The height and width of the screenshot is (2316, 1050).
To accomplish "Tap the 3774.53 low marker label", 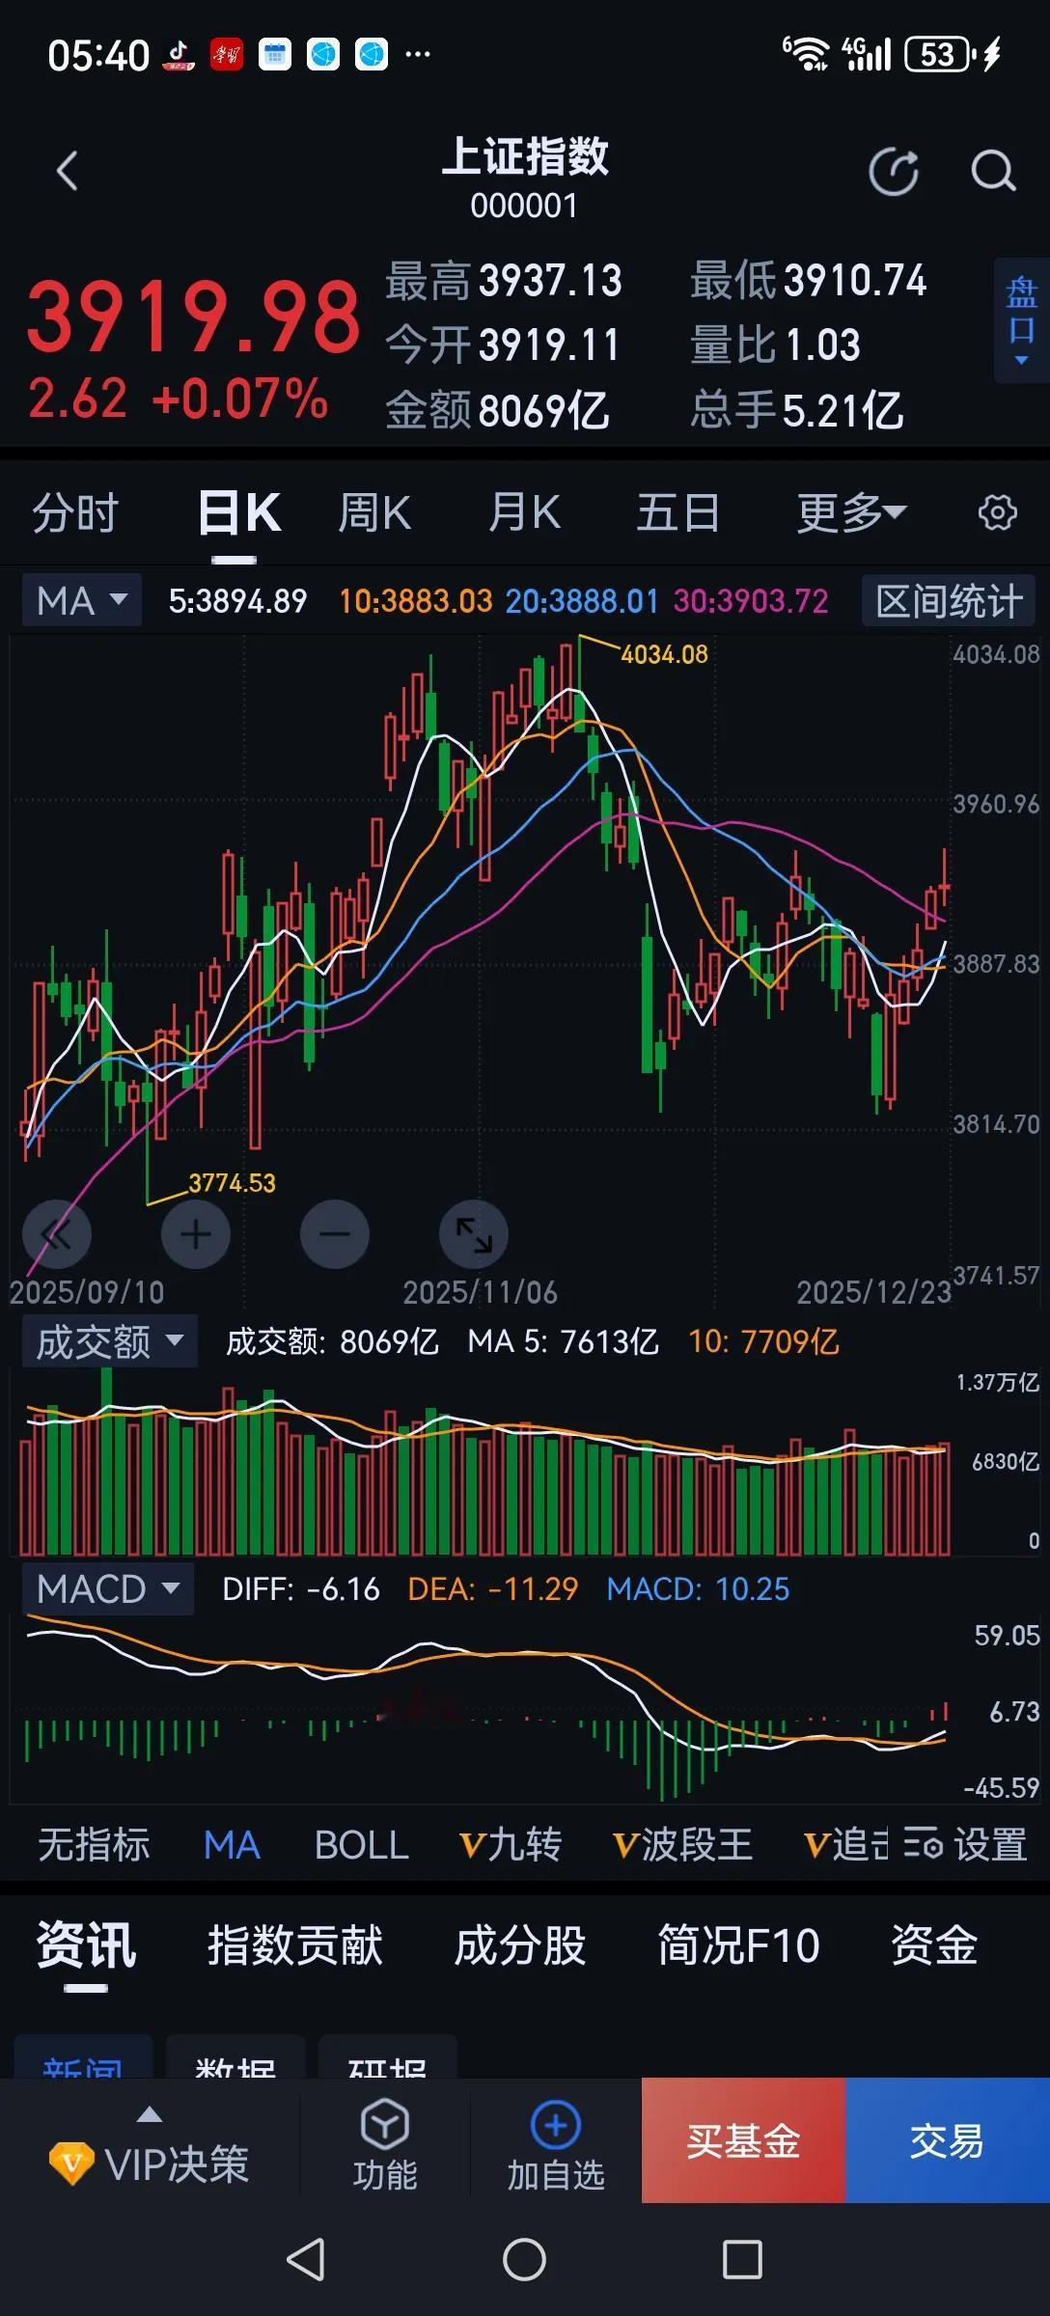I will pyautogui.click(x=232, y=1183).
